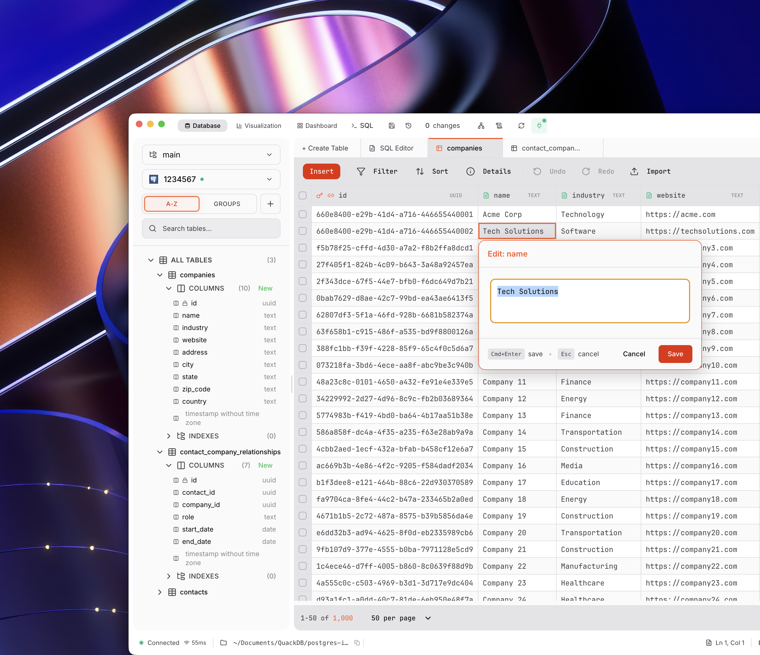Click the PostgreSQL elephant icon by 1234567
760x655 pixels.
[x=153, y=179]
